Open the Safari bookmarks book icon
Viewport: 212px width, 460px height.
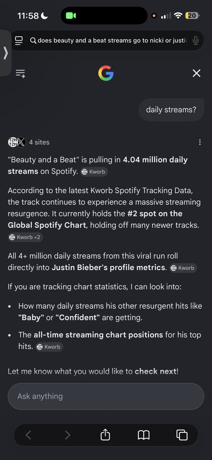pyautogui.click(x=143, y=435)
